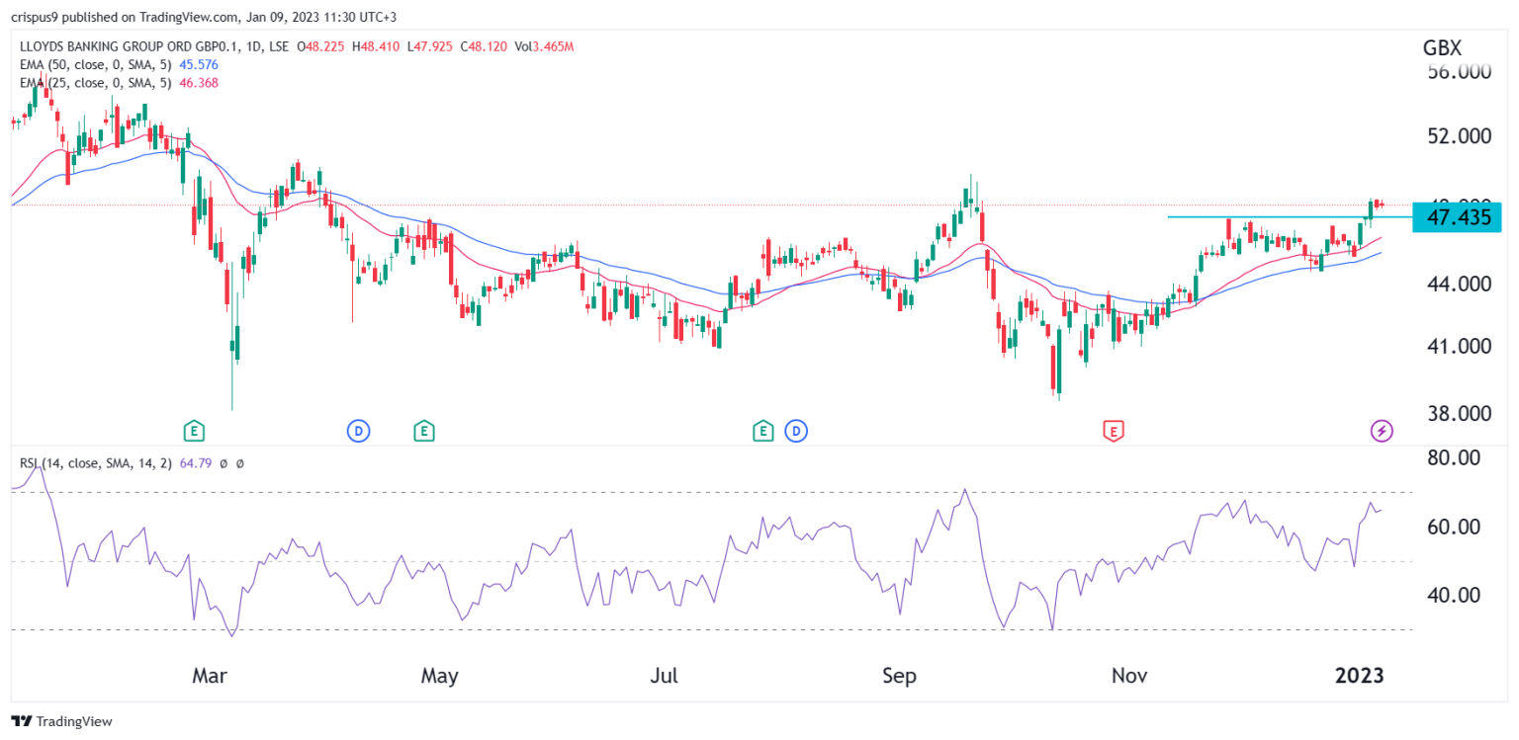This screenshot has width=1519, height=740.
Task: Click the May time axis label
Action: [x=439, y=676]
